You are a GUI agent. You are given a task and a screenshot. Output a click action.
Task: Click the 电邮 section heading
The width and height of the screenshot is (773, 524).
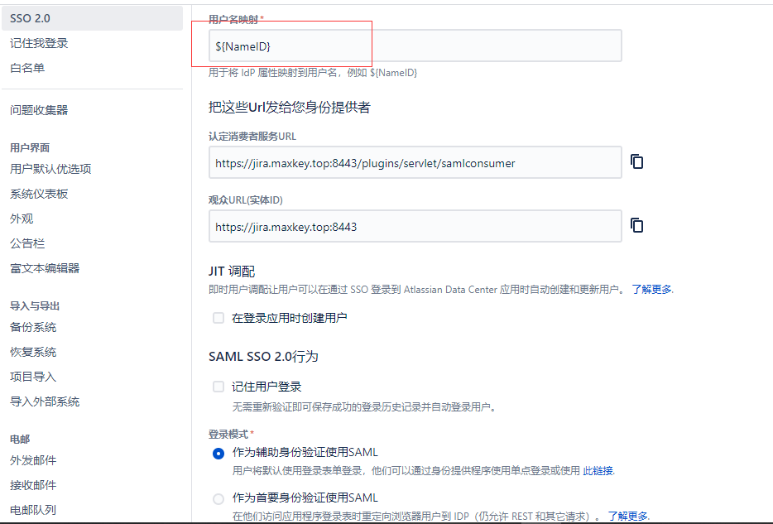pyautogui.click(x=20, y=440)
